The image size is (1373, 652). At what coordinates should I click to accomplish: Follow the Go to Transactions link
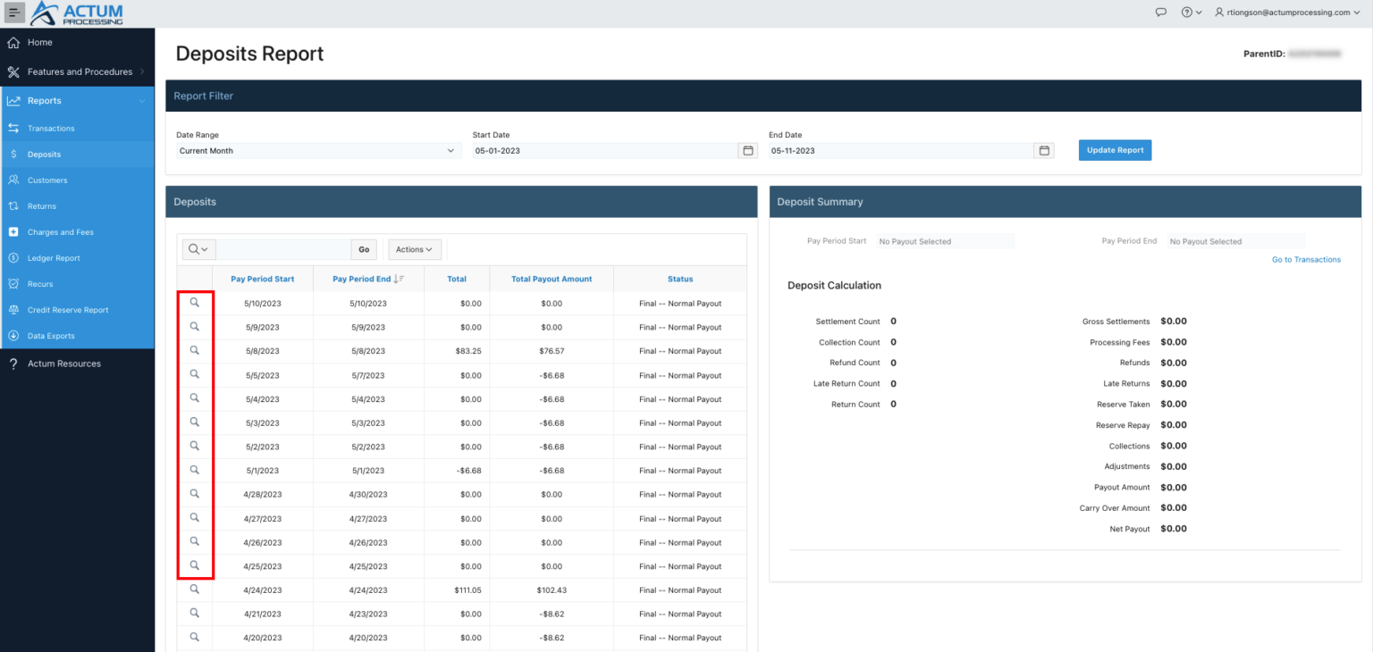[1306, 258]
